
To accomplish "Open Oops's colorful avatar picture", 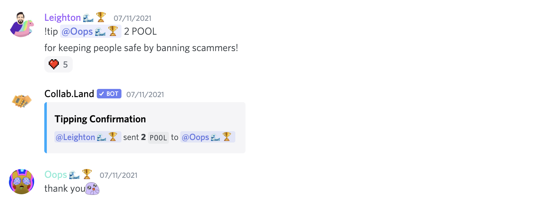I will click(22, 182).
